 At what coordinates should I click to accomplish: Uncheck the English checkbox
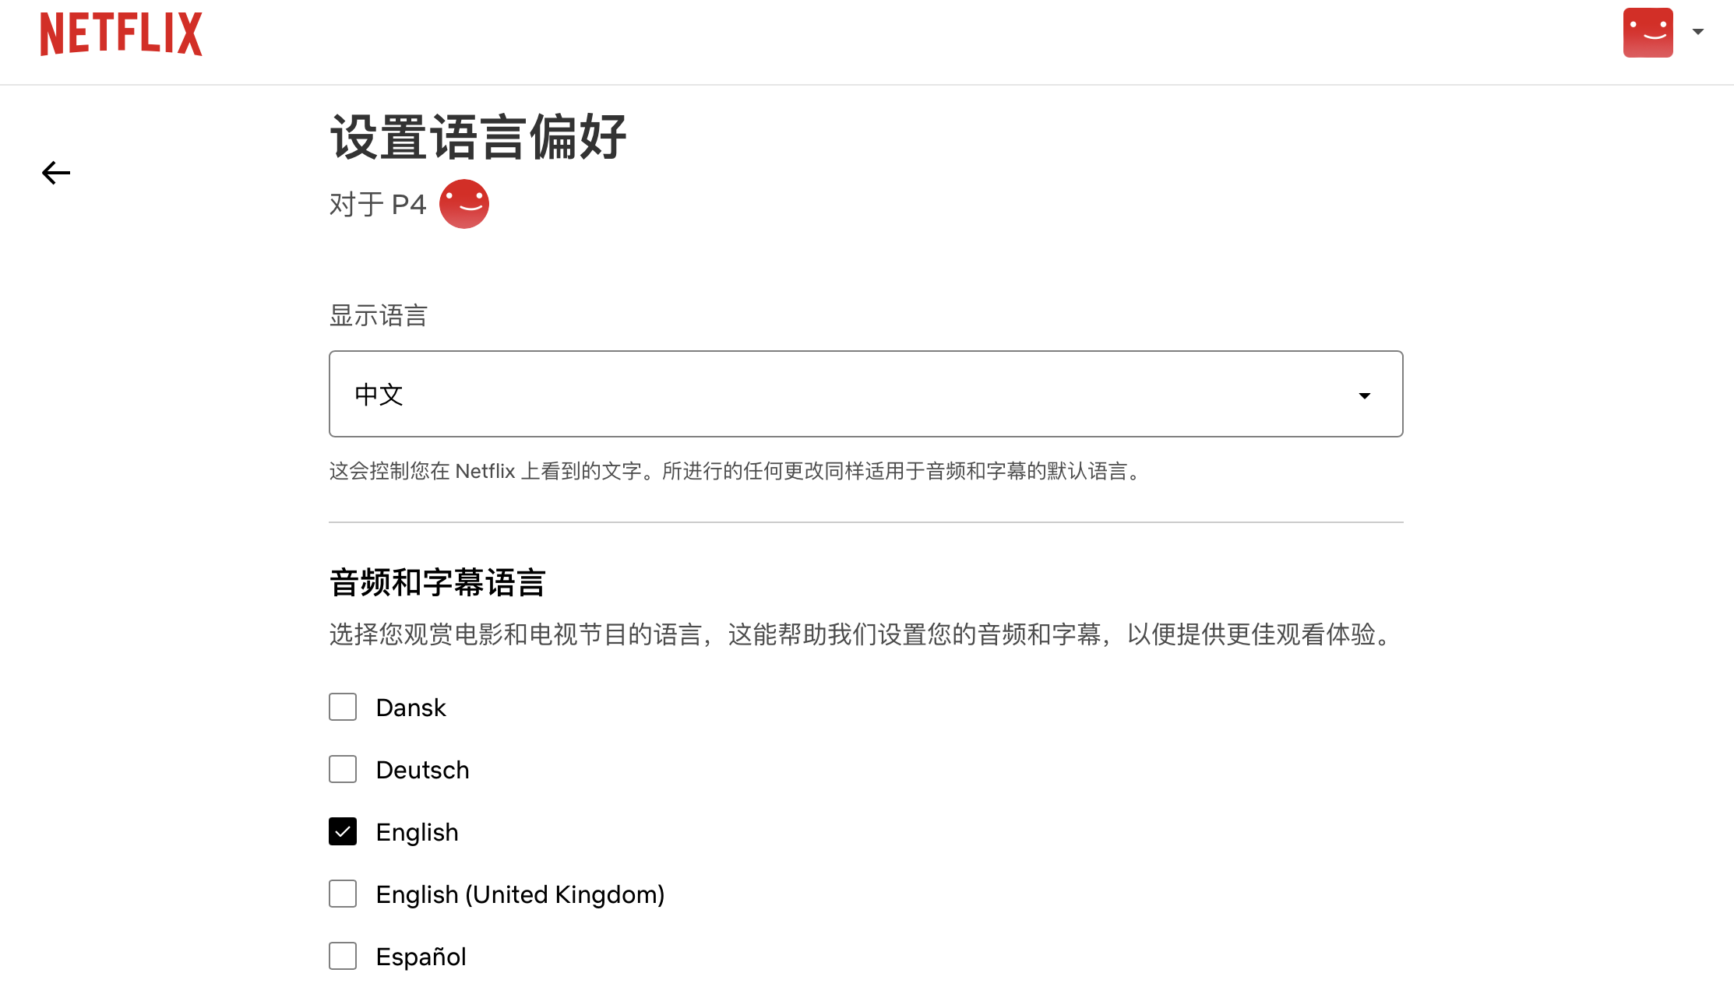point(343,831)
